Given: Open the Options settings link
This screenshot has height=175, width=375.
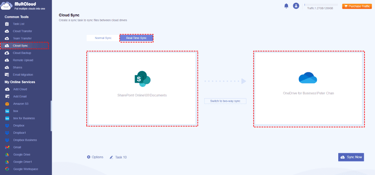Looking at the screenshot, I should 95,157.
